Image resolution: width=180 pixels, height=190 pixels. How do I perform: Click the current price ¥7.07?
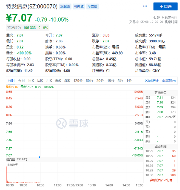click(19, 18)
